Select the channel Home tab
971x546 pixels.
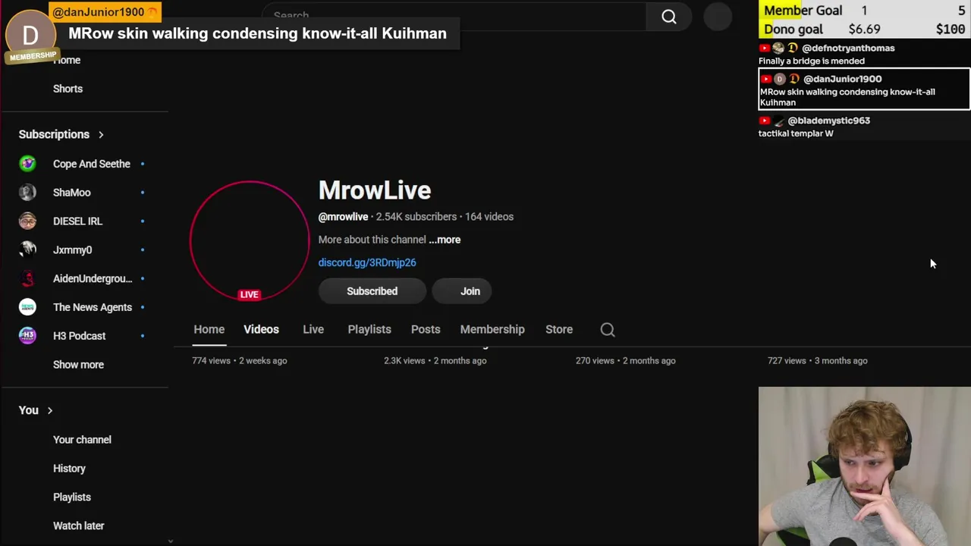(x=209, y=329)
